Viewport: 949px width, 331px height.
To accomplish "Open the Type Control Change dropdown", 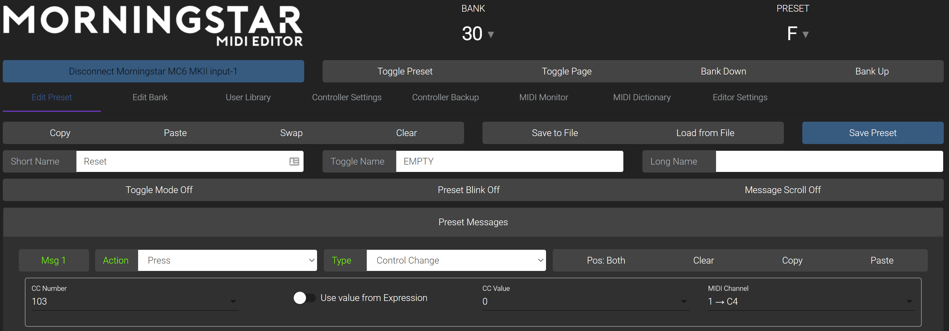I will click(456, 261).
